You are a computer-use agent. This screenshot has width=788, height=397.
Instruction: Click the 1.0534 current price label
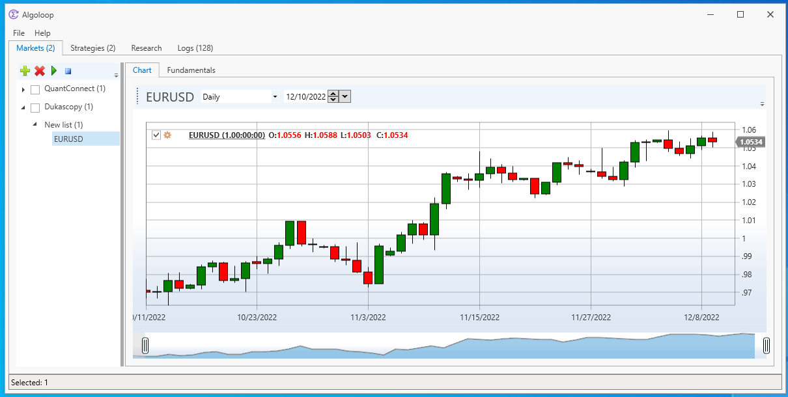752,141
